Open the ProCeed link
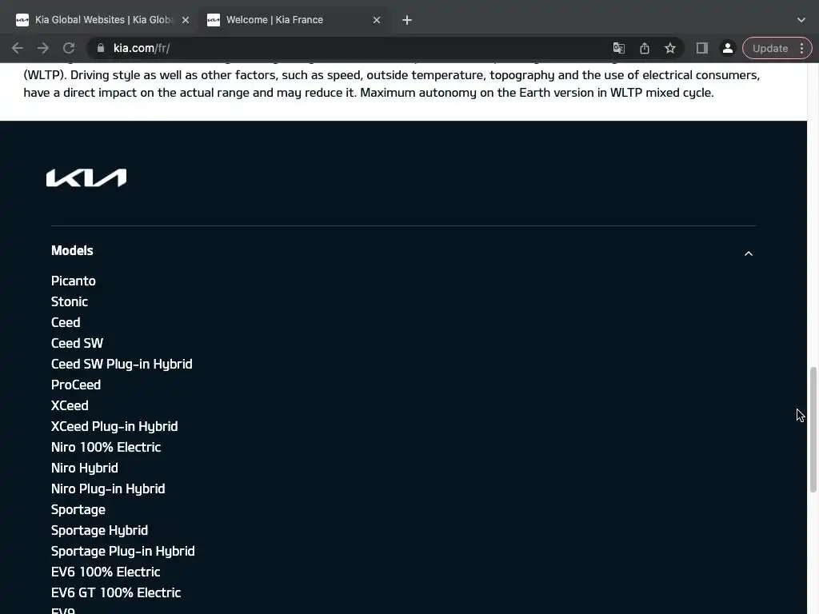Screen dimensions: 819x614 pyautogui.click(x=76, y=385)
